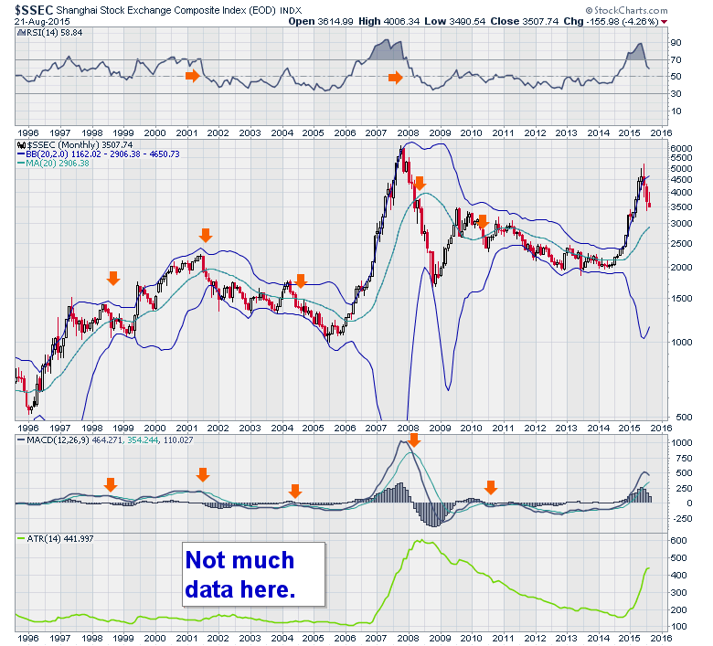
Task: Click the orange down arrow near 2010 price candles
Action: (x=483, y=222)
